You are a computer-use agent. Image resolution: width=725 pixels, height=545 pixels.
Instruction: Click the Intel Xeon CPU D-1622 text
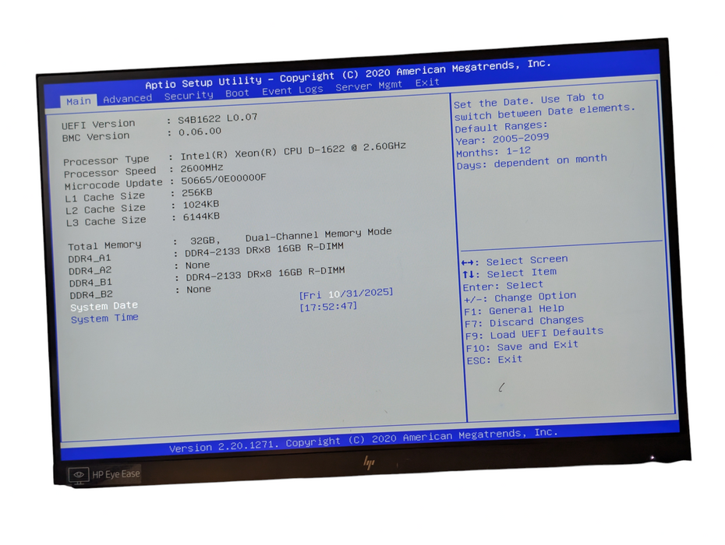[293, 150]
